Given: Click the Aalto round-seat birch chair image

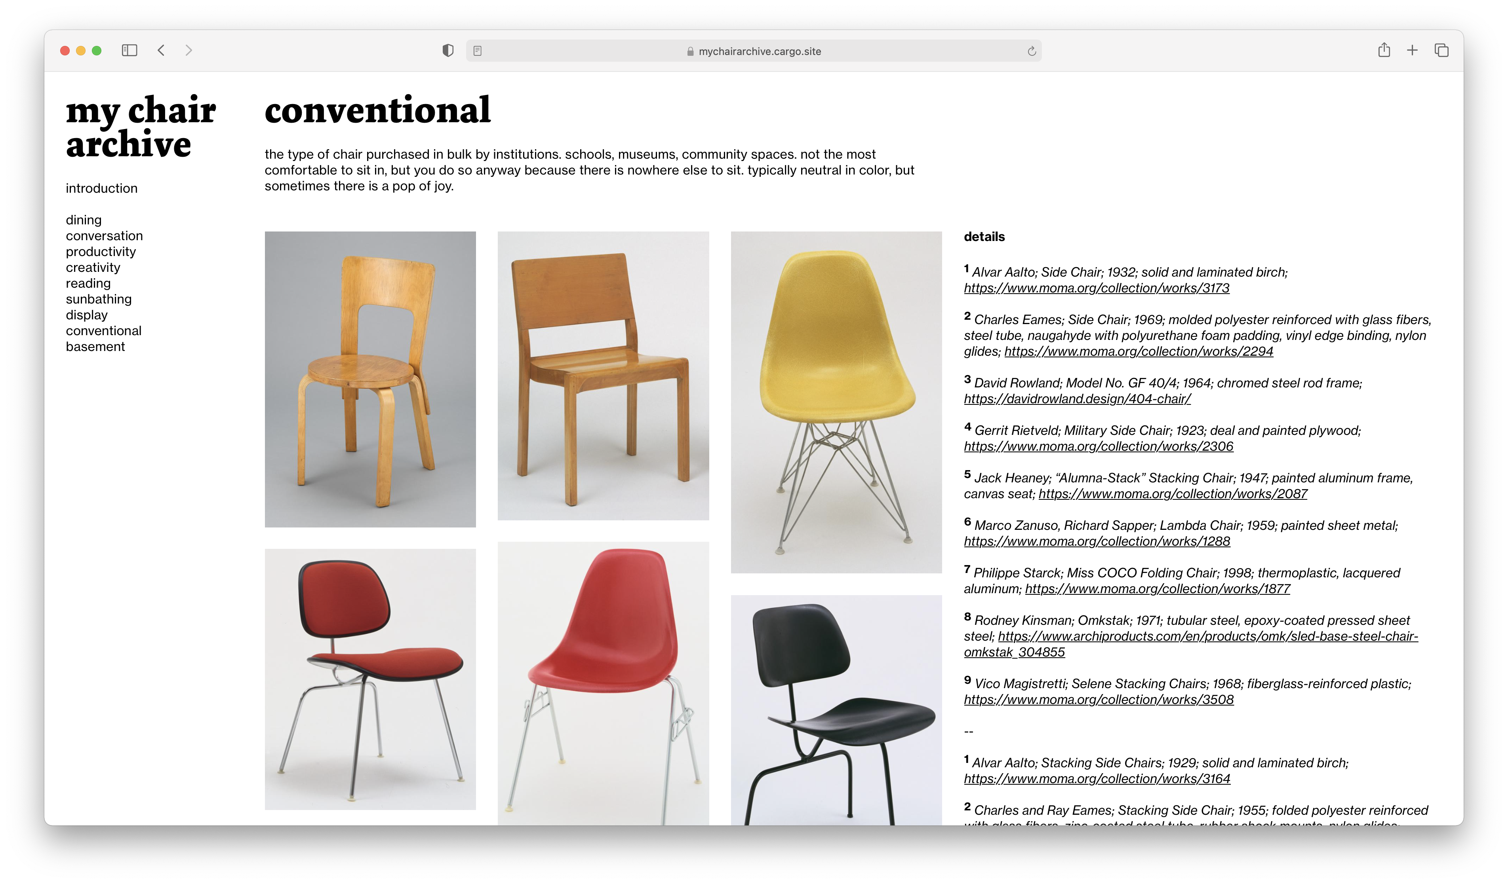Looking at the screenshot, I should pyautogui.click(x=370, y=379).
